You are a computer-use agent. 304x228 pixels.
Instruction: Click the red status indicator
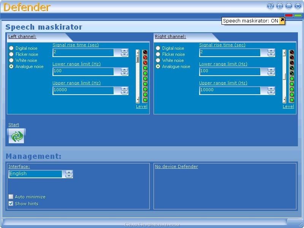point(289,15)
